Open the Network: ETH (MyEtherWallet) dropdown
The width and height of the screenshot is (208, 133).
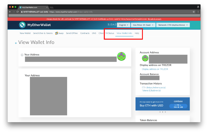(173, 25)
